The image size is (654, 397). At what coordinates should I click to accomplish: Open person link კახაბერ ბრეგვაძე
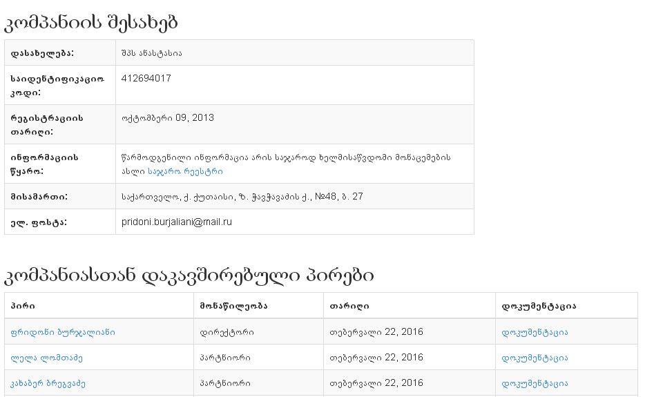48,383
